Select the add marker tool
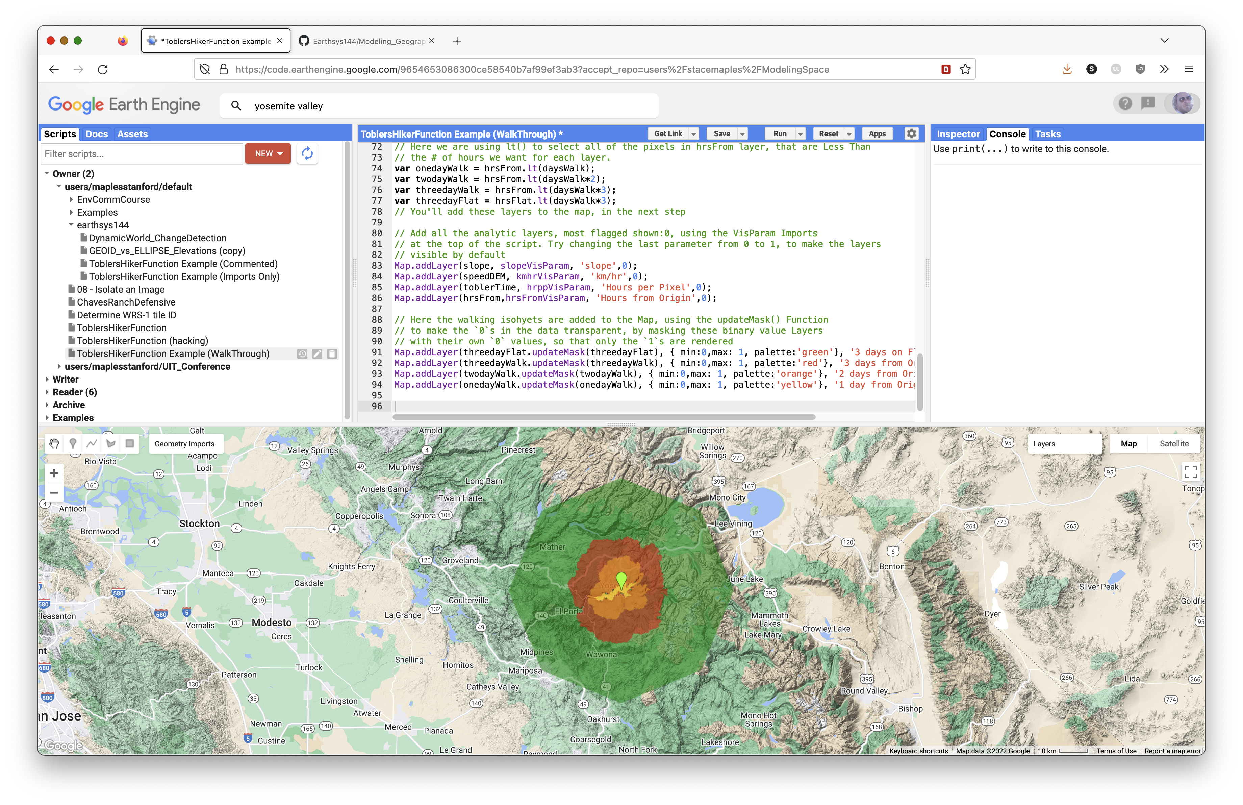 pyautogui.click(x=73, y=443)
